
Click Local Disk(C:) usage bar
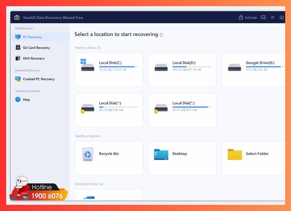(x=119, y=67)
